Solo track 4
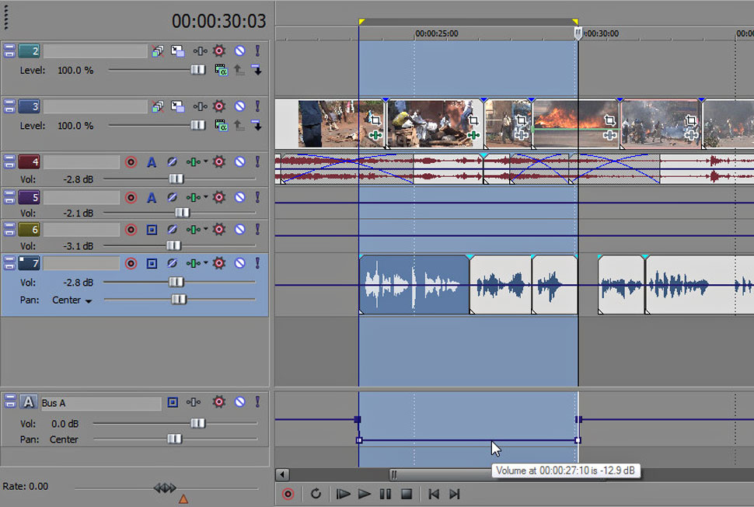The image size is (754, 507). click(257, 162)
